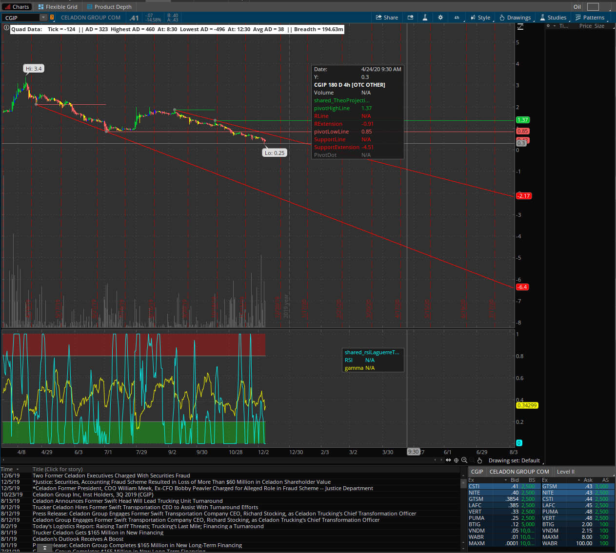The width and height of the screenshot is (616, 553).
Task: Click the orange symbol link number icon
Action: (x=52, y=18)
